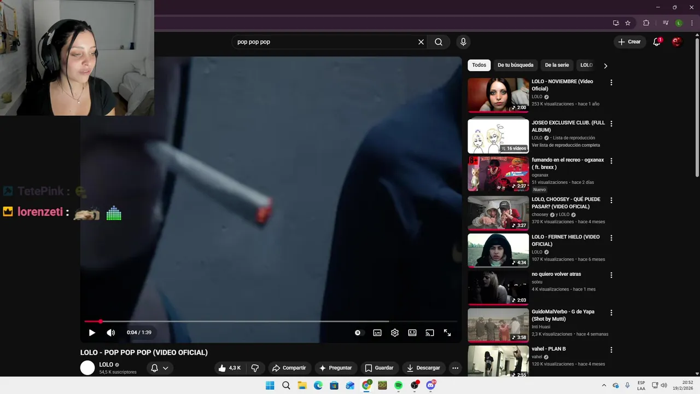
Task: Open the LOLO channel avatar
Action: point(87,368)
